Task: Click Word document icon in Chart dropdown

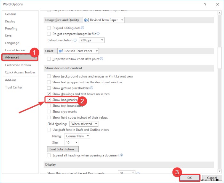Action: [61, 51]
